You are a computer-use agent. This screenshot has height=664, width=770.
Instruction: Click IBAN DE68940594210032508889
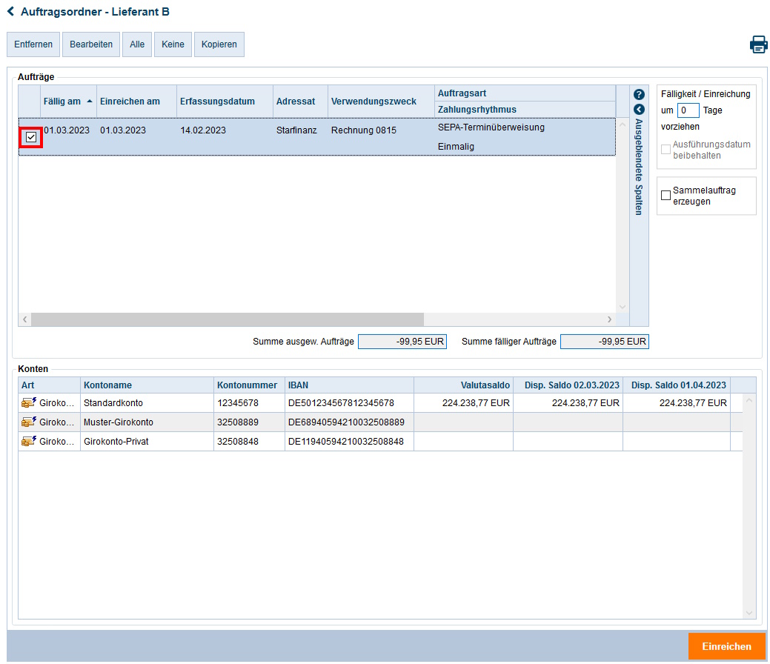point(346,422)
